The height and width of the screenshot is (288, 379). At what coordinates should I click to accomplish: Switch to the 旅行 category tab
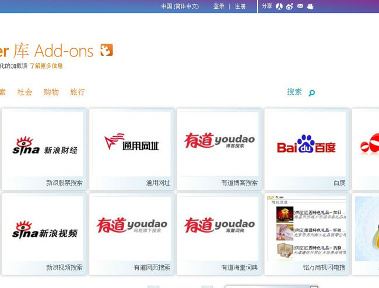(x=77, y=92)
